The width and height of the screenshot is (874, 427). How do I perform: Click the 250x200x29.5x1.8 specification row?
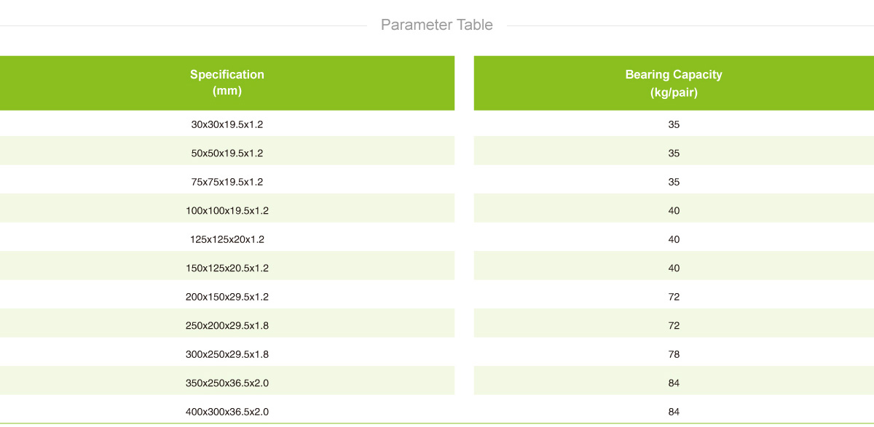[x=227, y=325]
